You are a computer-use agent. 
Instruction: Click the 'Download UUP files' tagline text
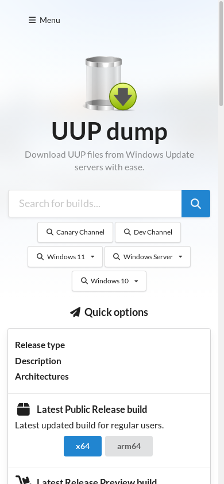109,161
